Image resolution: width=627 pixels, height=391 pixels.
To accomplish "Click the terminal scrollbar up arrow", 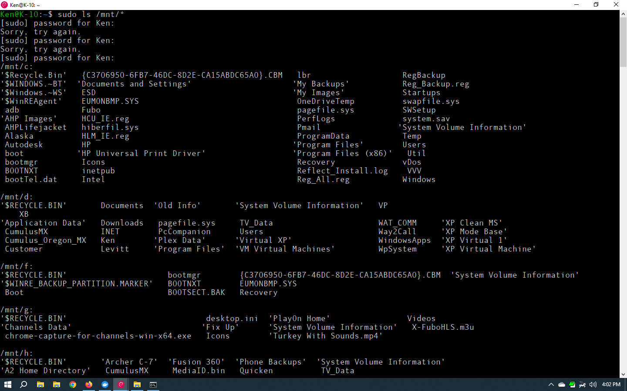I will (x=623, y=14).
